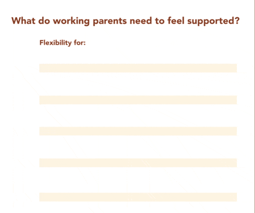This screenshot has width=255, height=213.
Task: Click the word "What" in the heading
Action: pyautogui.click(x=23, y=20)
